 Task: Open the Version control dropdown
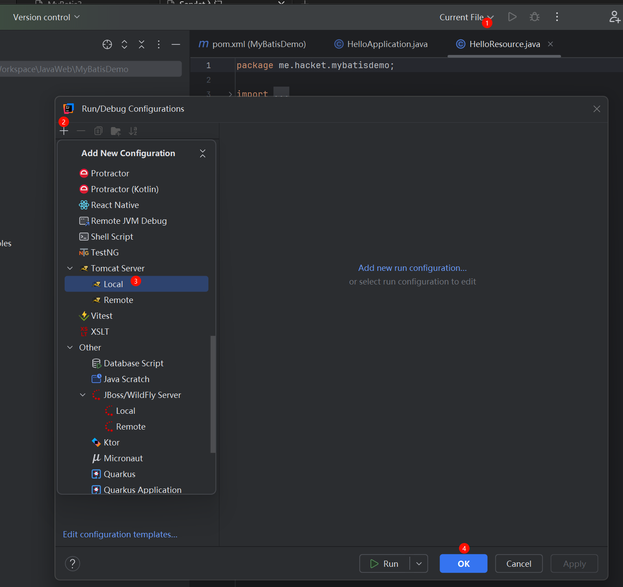[x=47, y=17]
